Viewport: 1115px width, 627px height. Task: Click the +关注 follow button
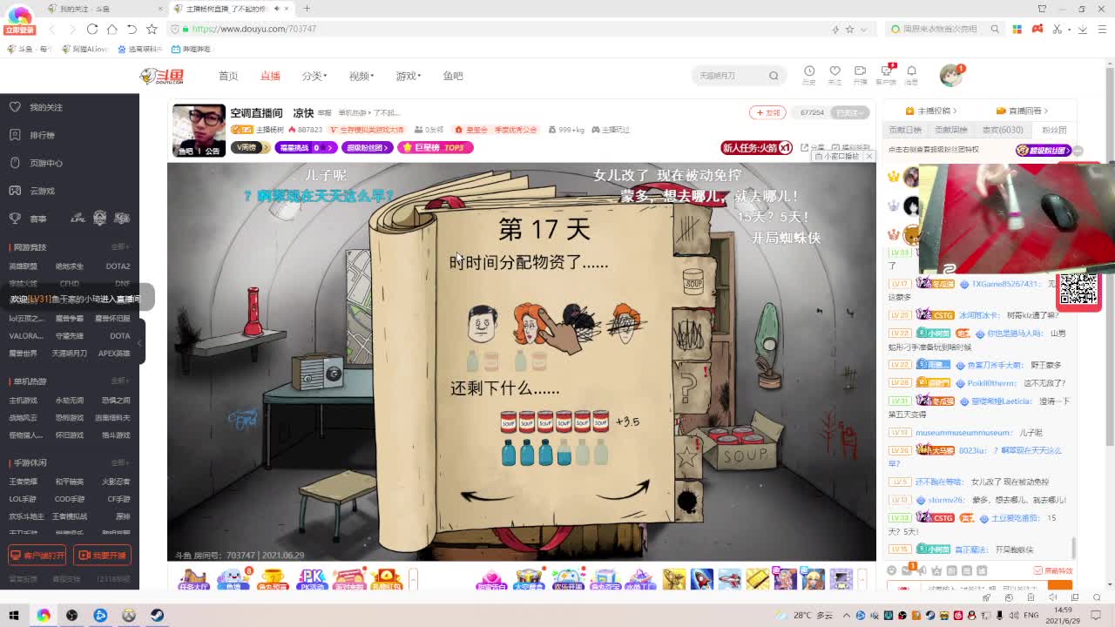[767, 112]
